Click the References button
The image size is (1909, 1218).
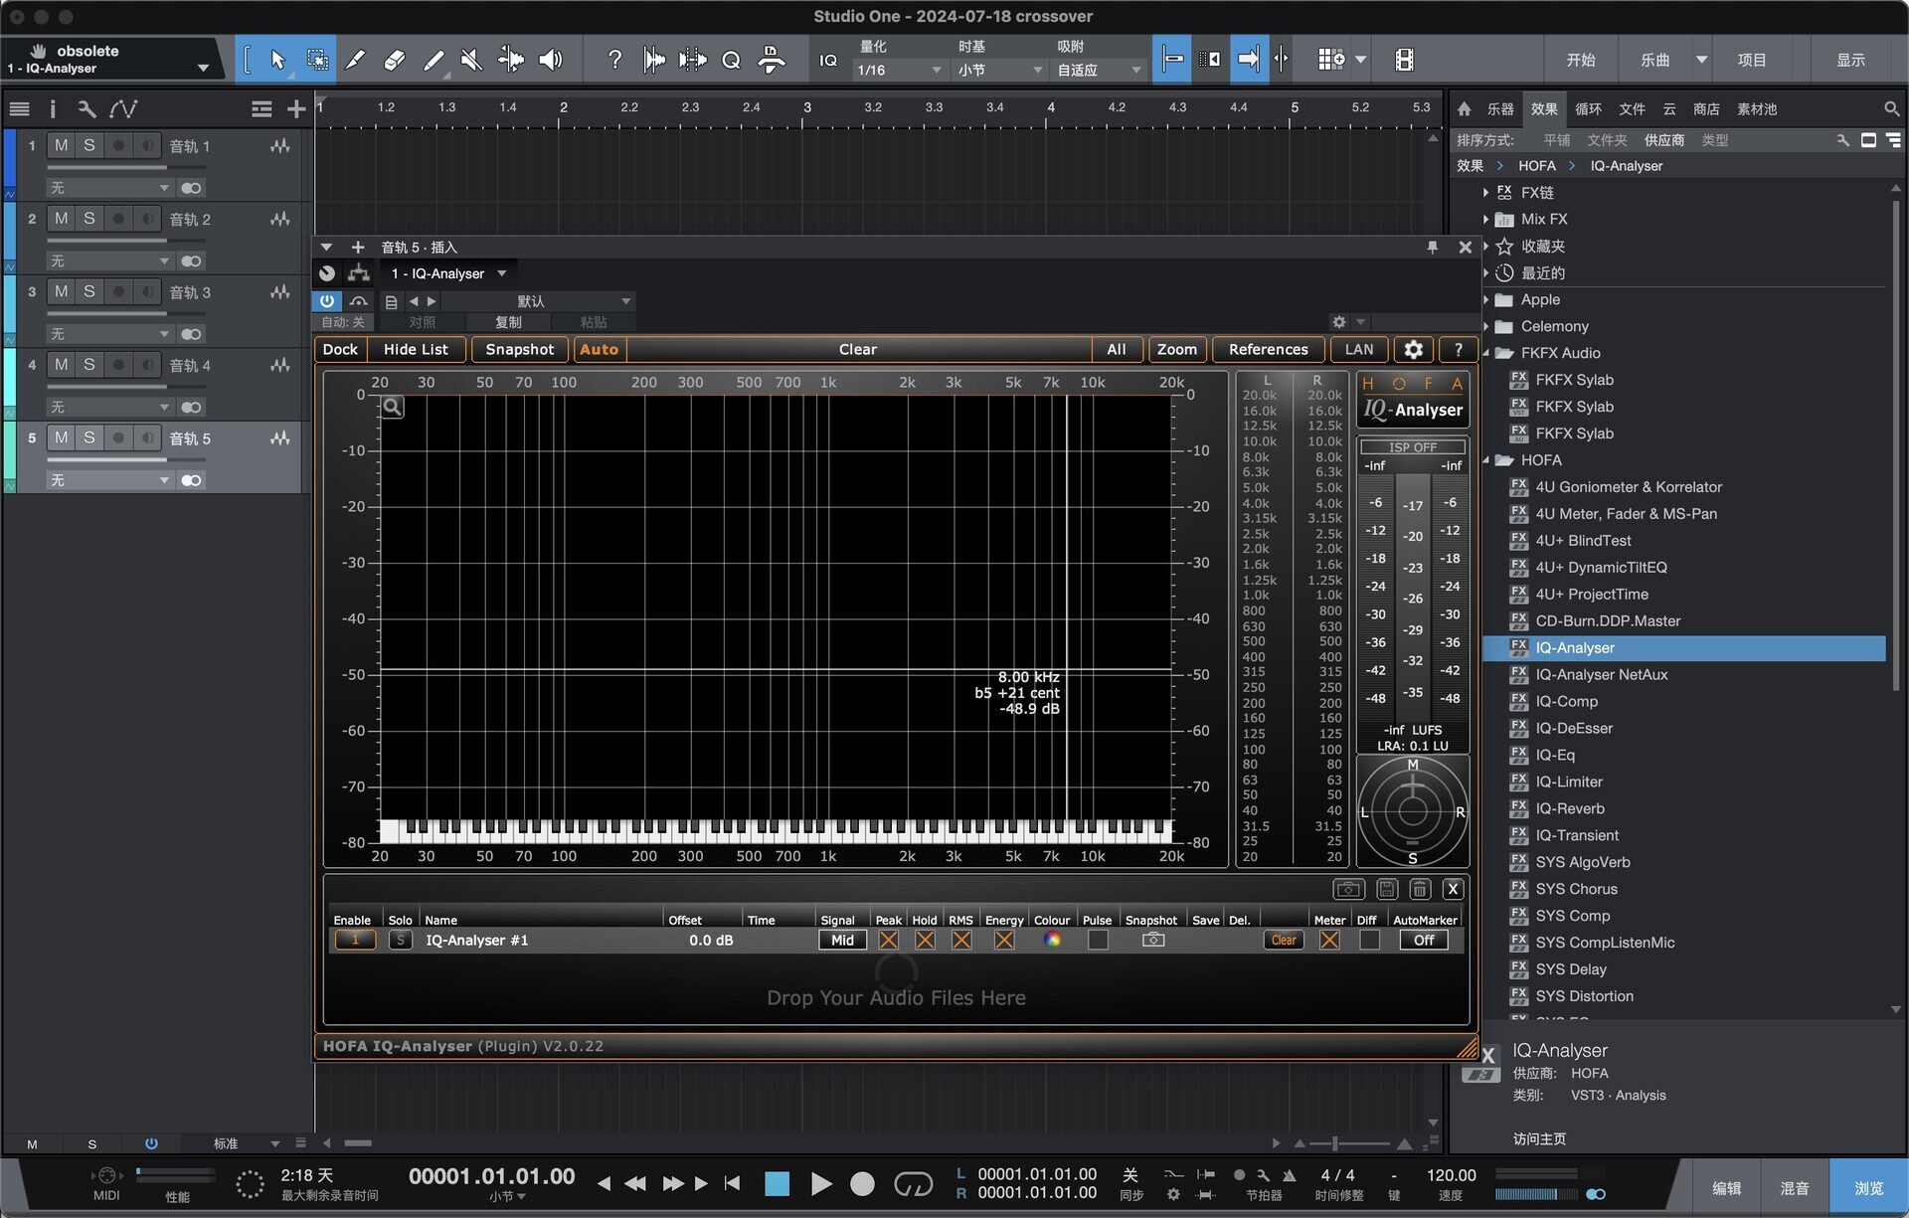pos(1268,349)
